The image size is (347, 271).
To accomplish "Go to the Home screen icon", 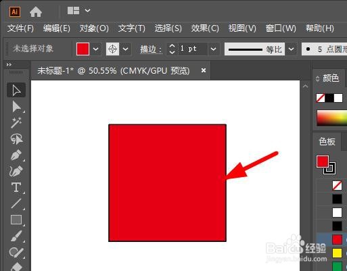I will 36,11.
